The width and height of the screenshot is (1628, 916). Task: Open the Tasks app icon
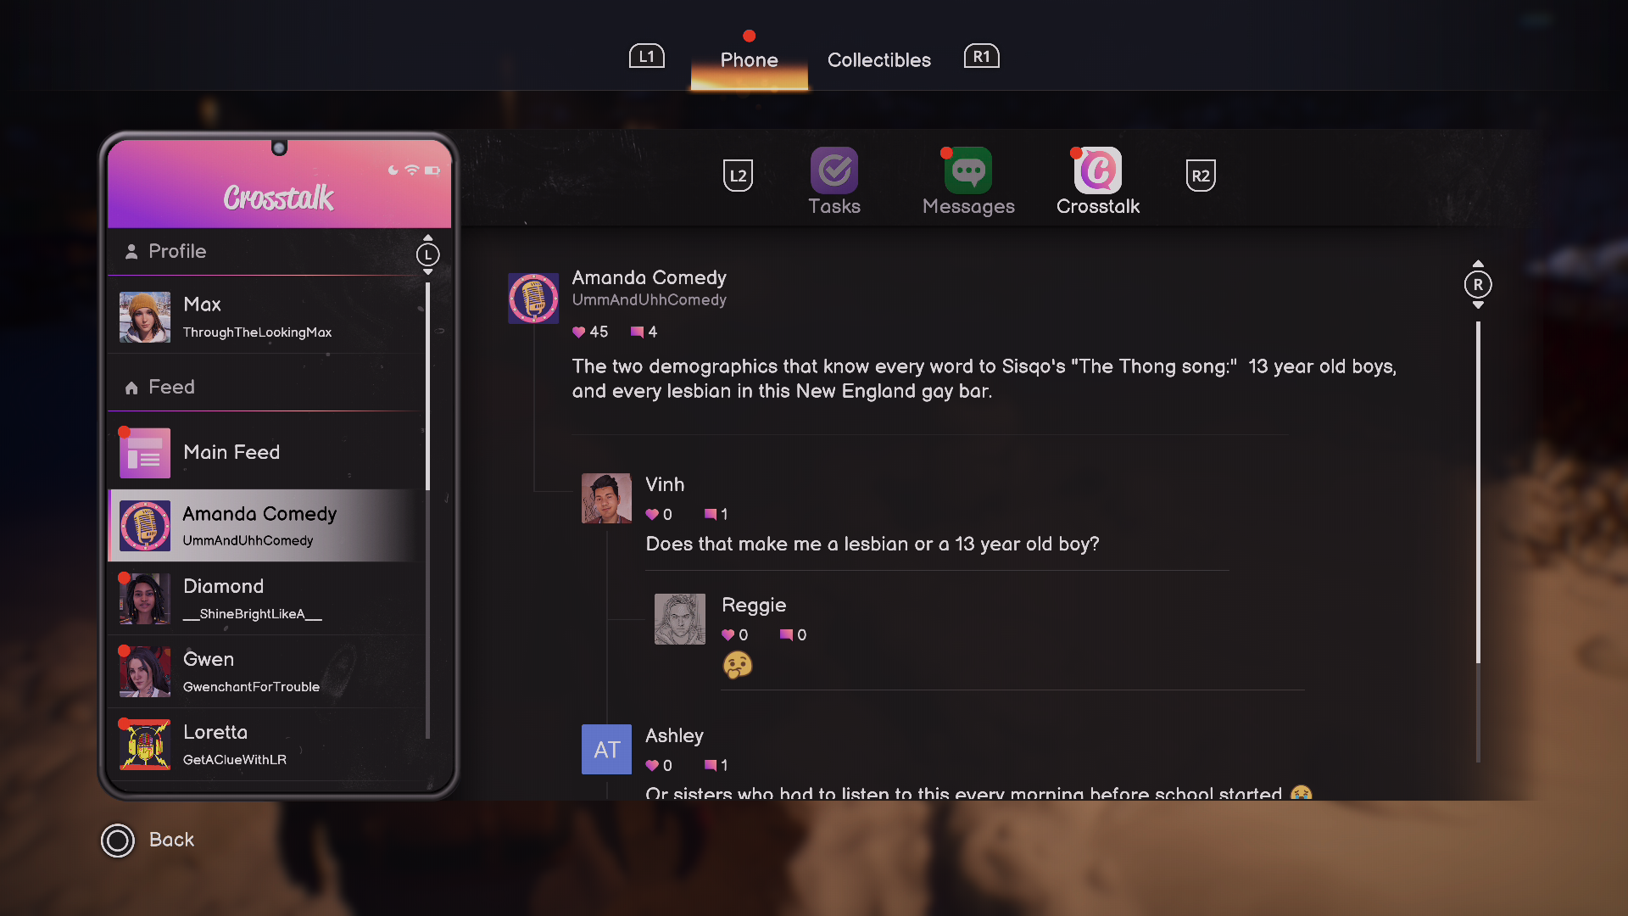[834, 171]
